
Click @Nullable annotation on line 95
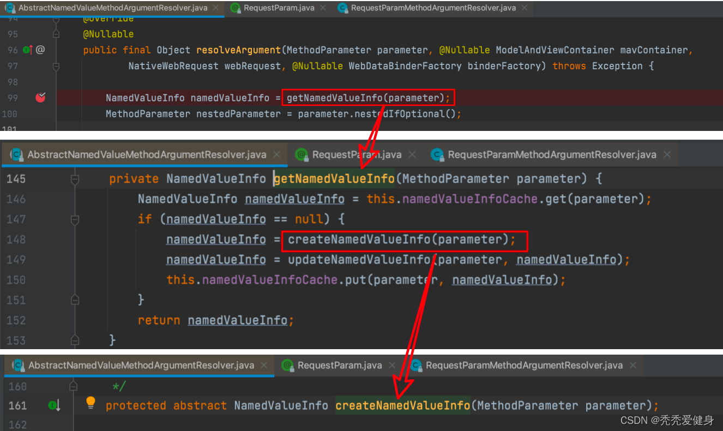tap(109, 34)
